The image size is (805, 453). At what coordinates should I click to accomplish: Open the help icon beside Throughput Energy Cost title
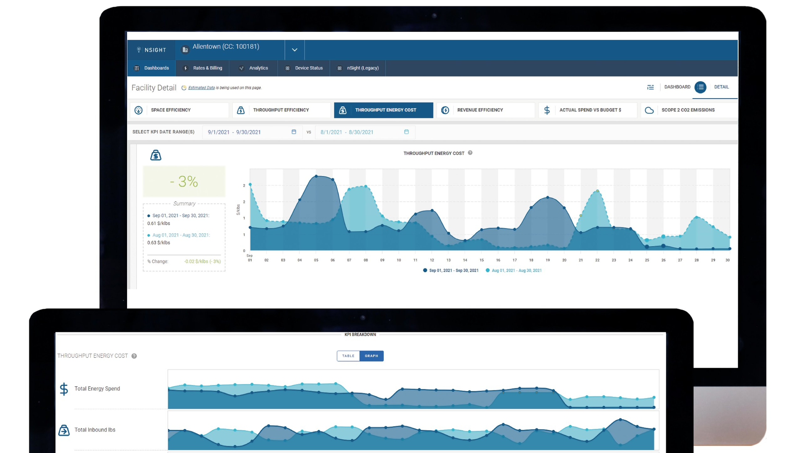(x=470, y=153)
